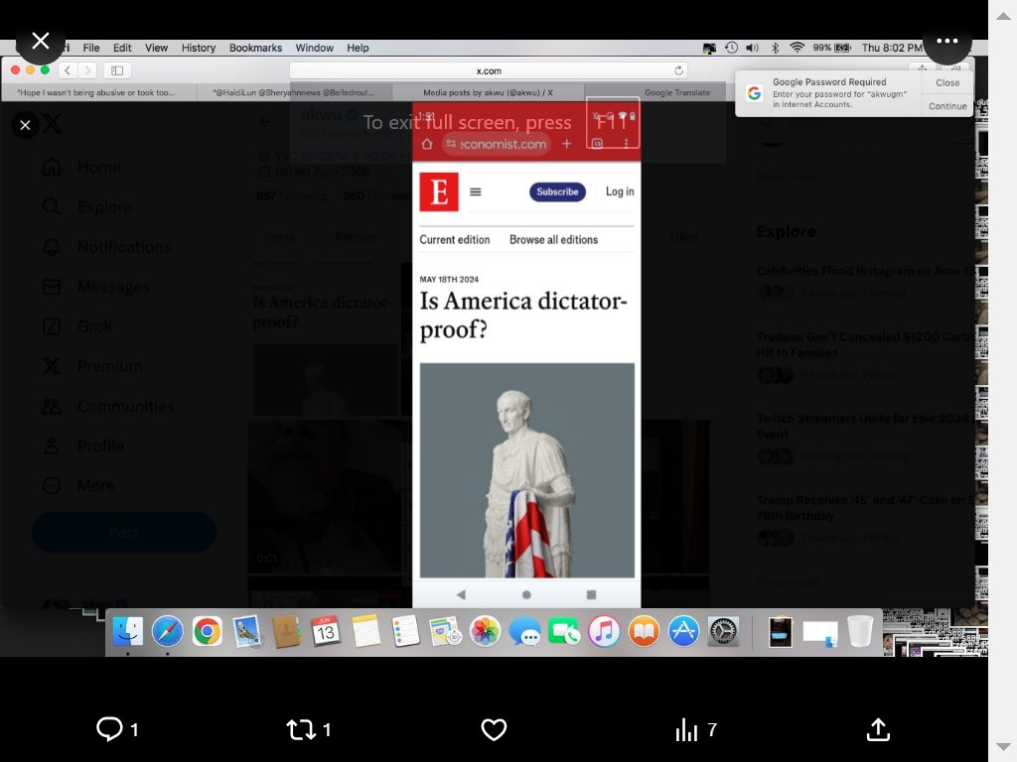Click Safari's forward arrow button
This screenshot has width=1017, height=762.
tap(87, 70)
